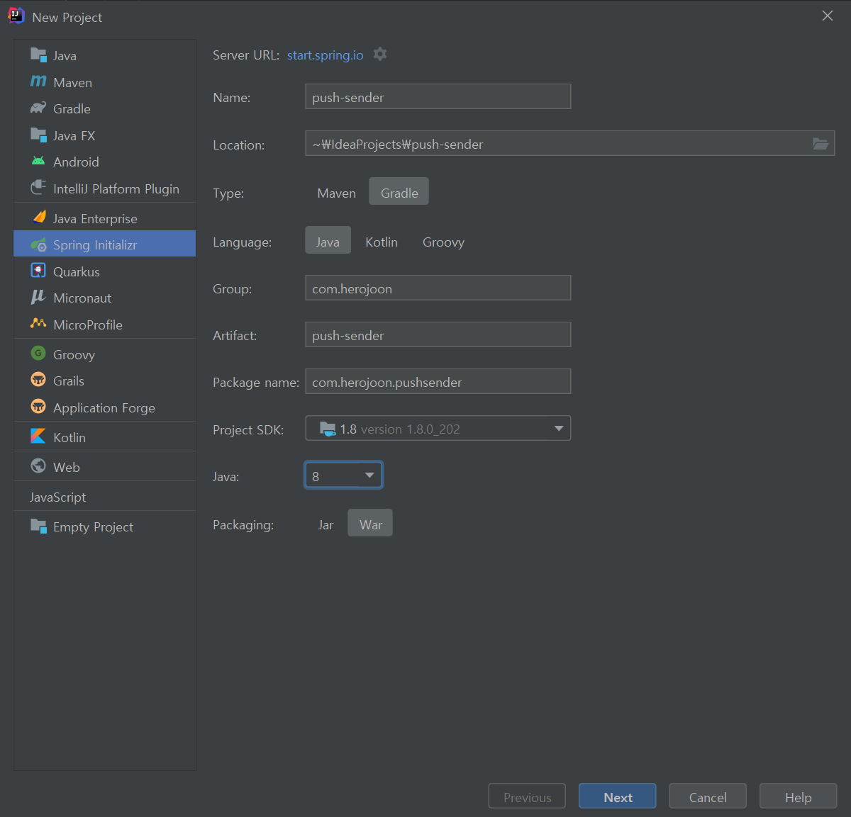Set packaging to War
The image size is (851, 817).
click(370, 524)
